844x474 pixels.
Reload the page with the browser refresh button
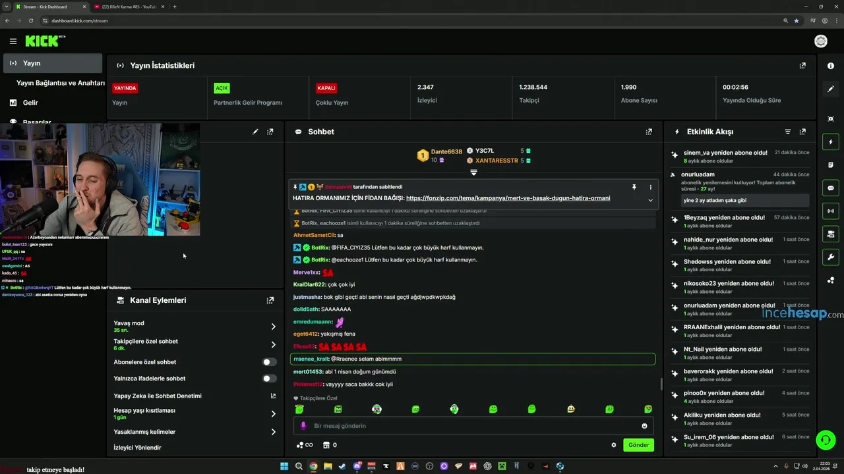click(30, 20)
